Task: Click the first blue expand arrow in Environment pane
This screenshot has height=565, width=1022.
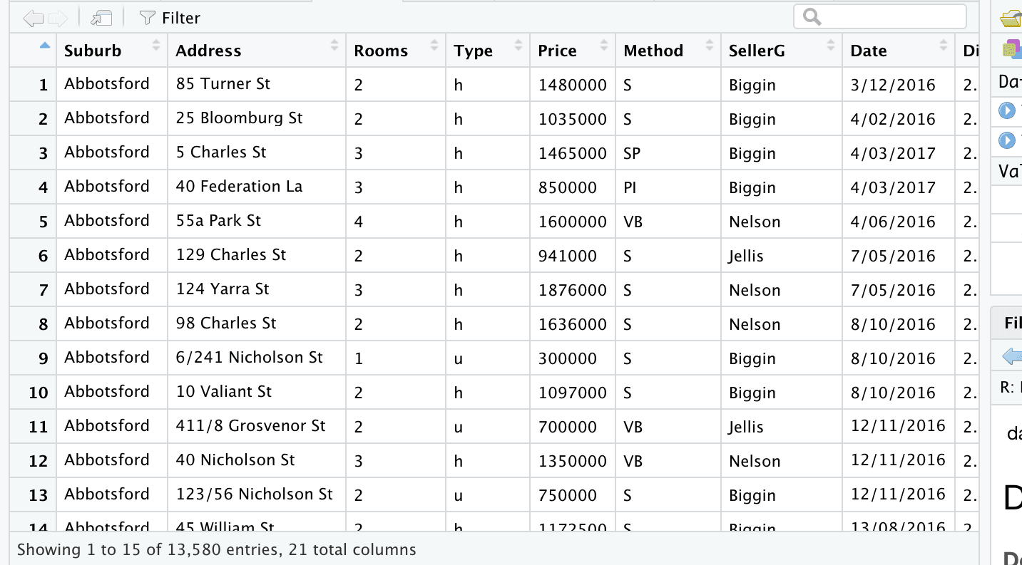Action: (1007, 110)
